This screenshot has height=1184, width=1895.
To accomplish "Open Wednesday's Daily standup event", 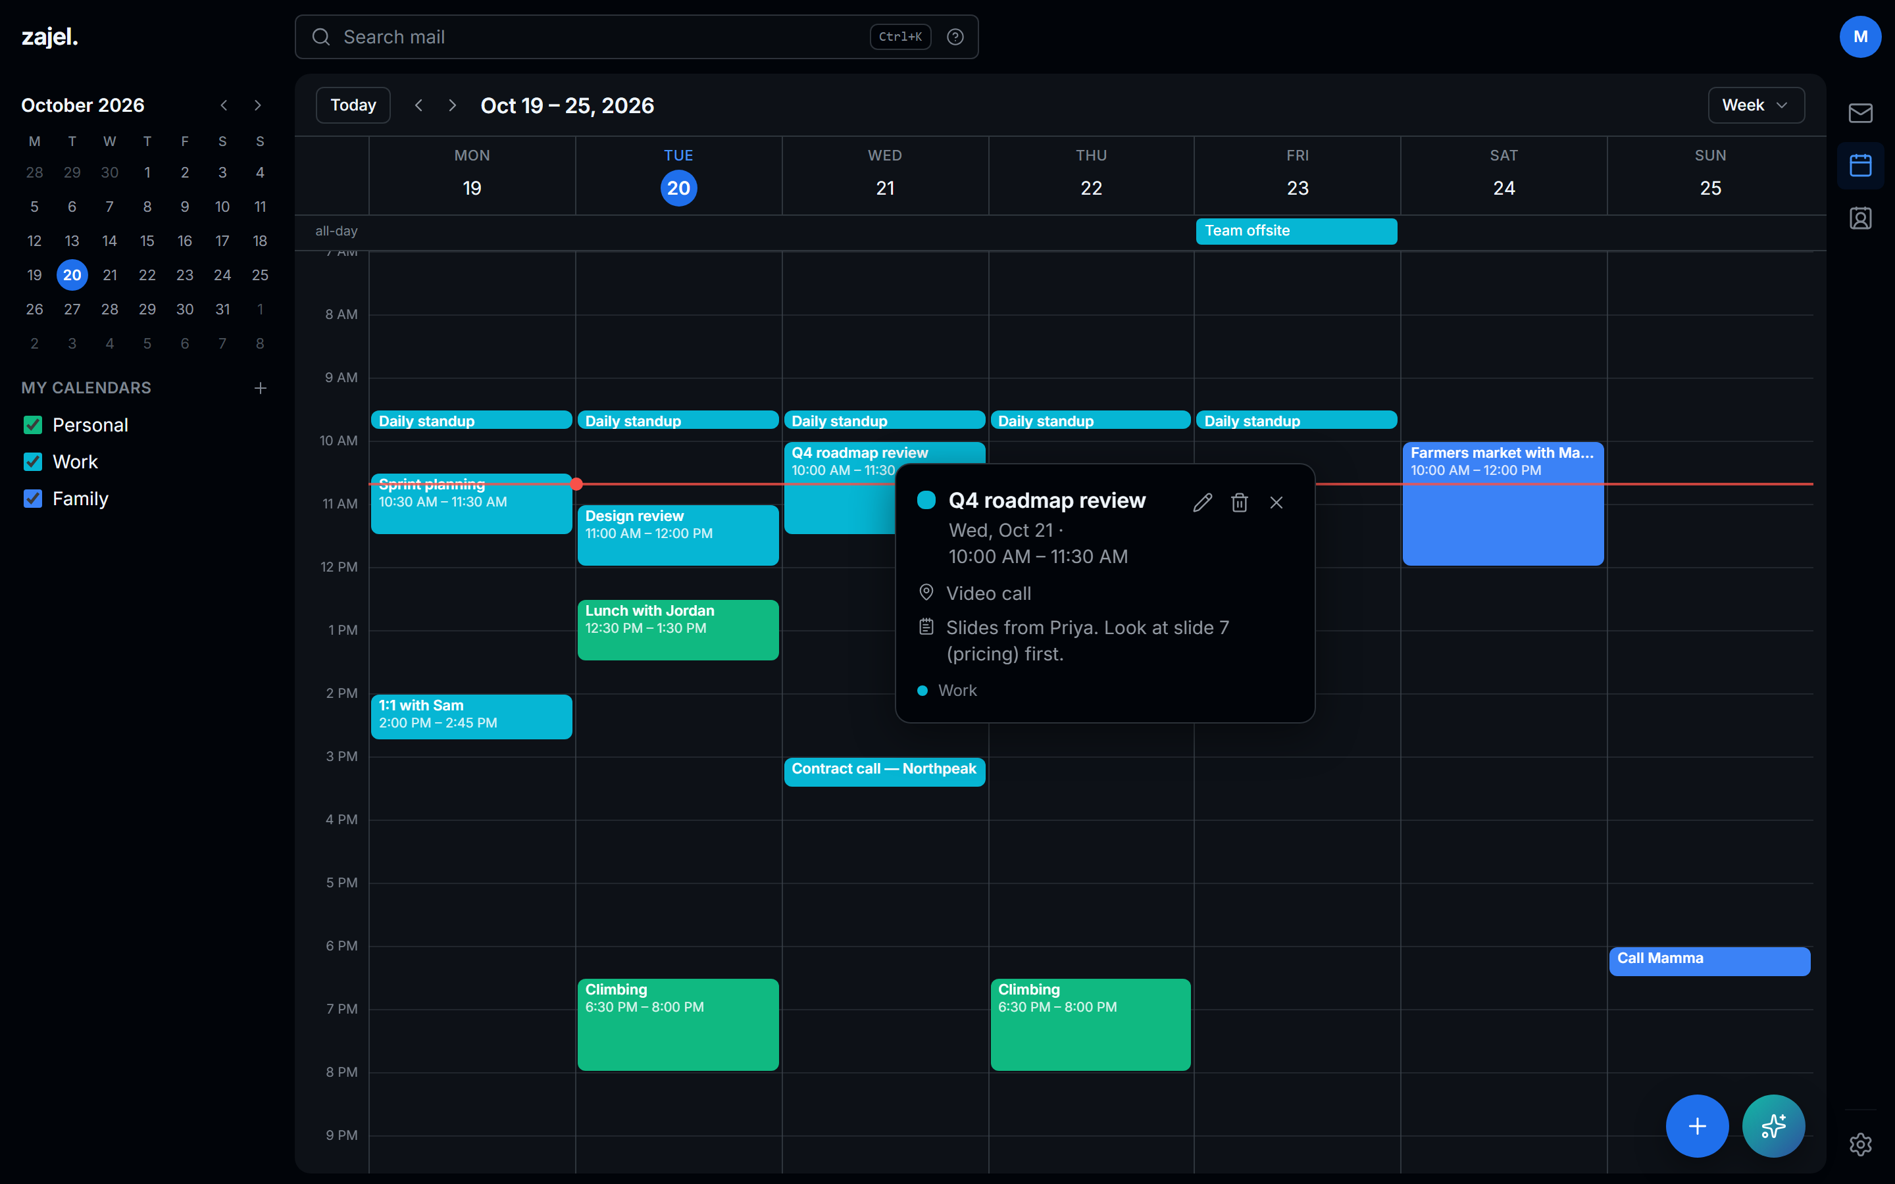I will point(884,420).
